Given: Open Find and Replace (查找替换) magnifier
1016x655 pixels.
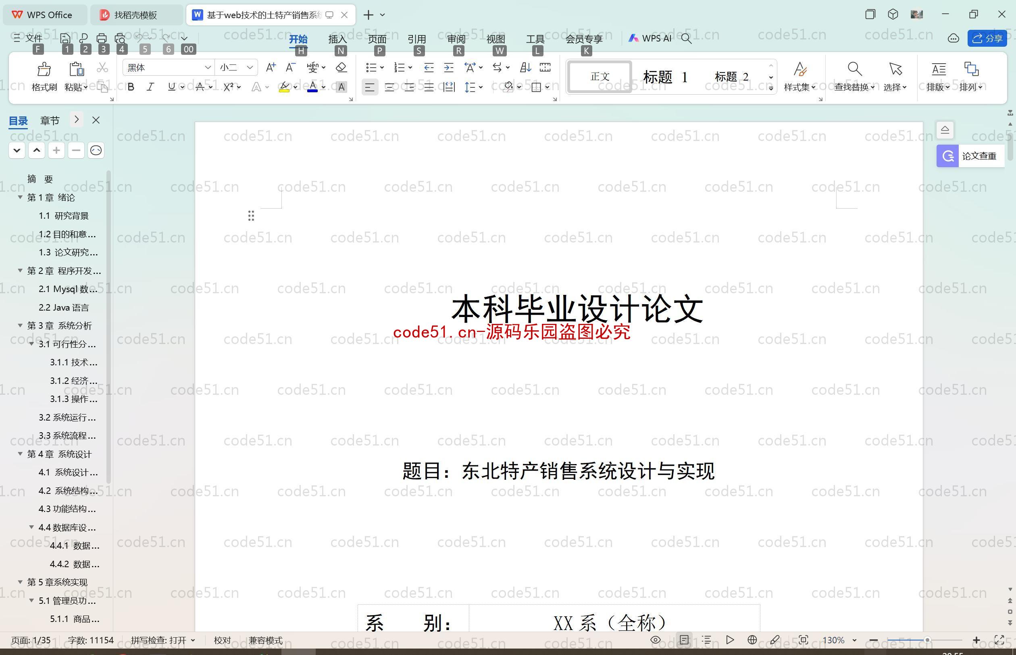Looking at the screenshot, I should coord(854,69).
